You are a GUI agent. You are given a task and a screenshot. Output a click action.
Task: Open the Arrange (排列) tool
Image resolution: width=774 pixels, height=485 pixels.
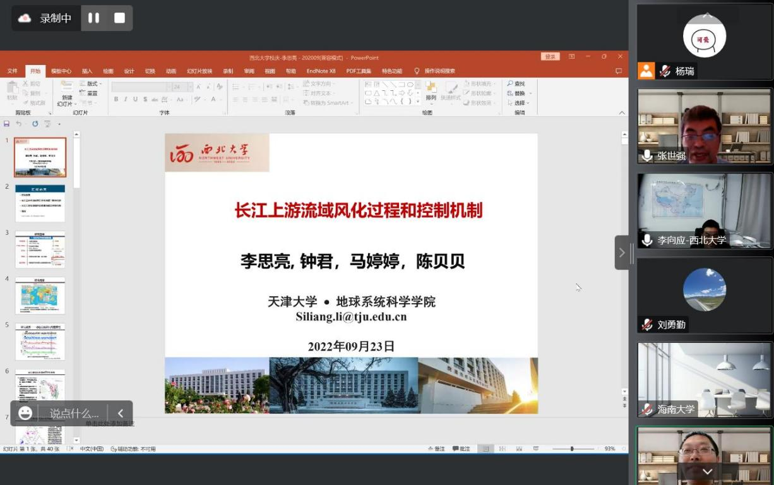(x=431, y=90)
